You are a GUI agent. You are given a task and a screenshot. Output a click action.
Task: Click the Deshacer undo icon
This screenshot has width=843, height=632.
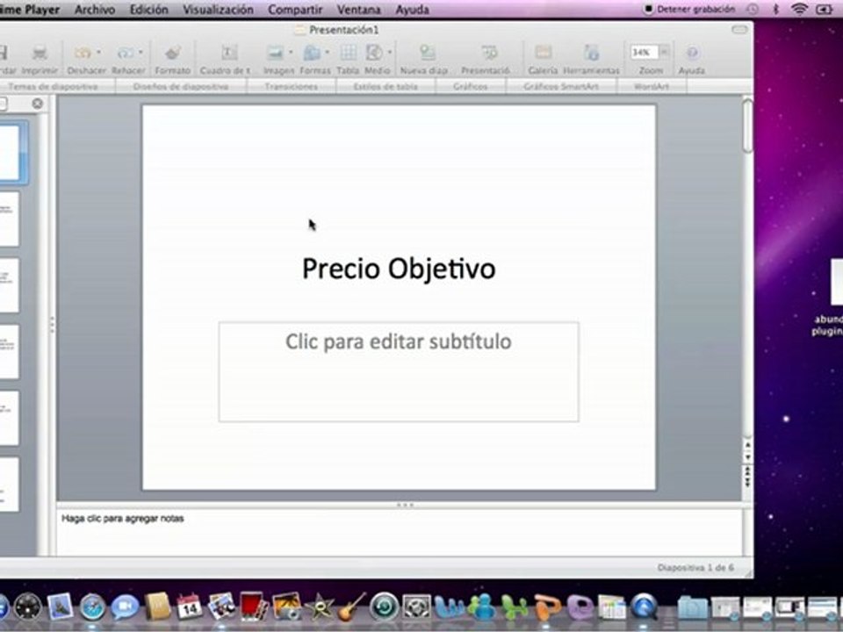(83, 53)
